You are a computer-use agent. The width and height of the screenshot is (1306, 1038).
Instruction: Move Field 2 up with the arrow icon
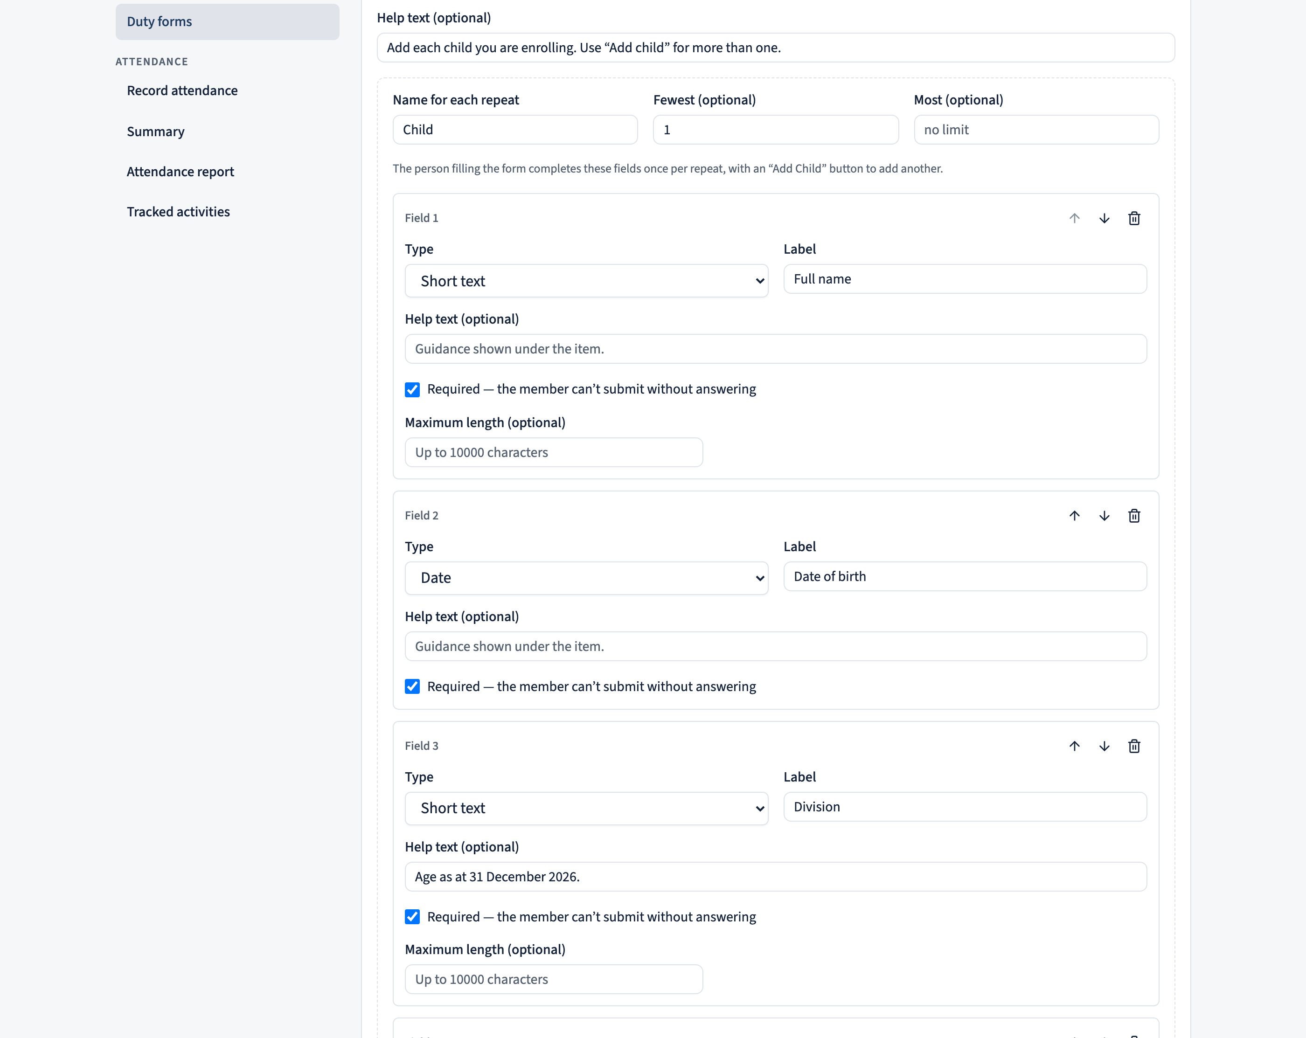[1074, 515]
